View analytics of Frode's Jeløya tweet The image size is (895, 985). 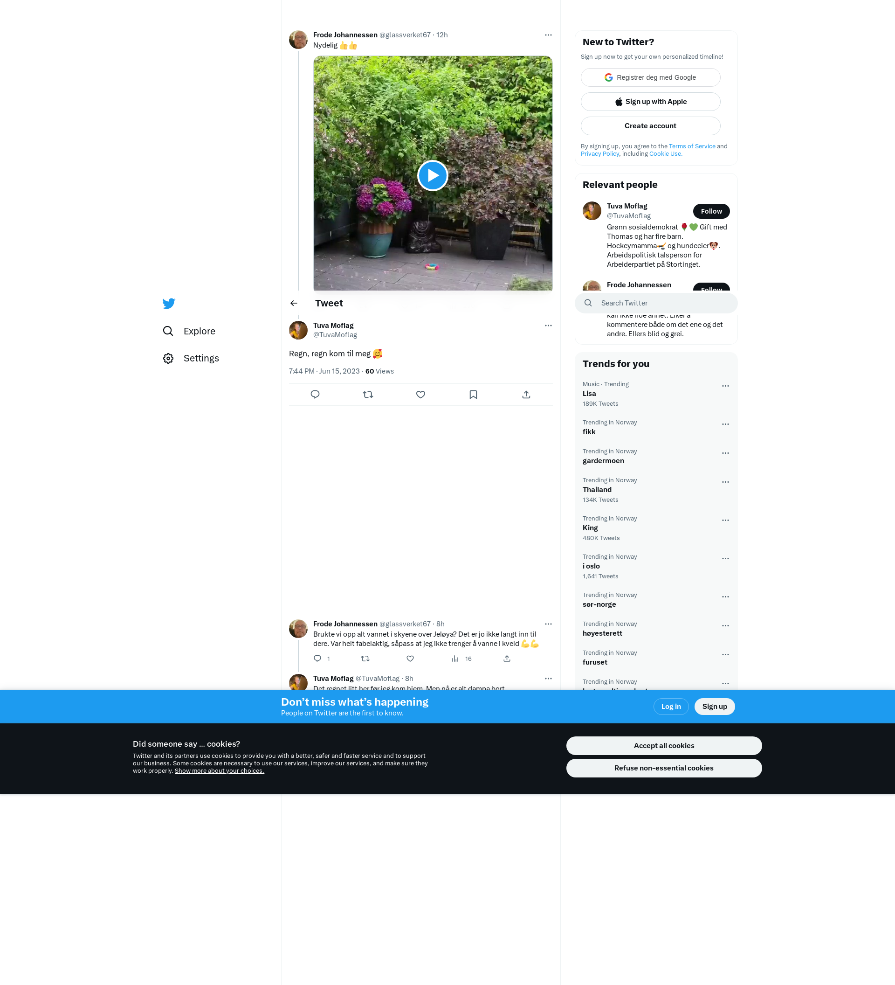click(x=461, y=659)
